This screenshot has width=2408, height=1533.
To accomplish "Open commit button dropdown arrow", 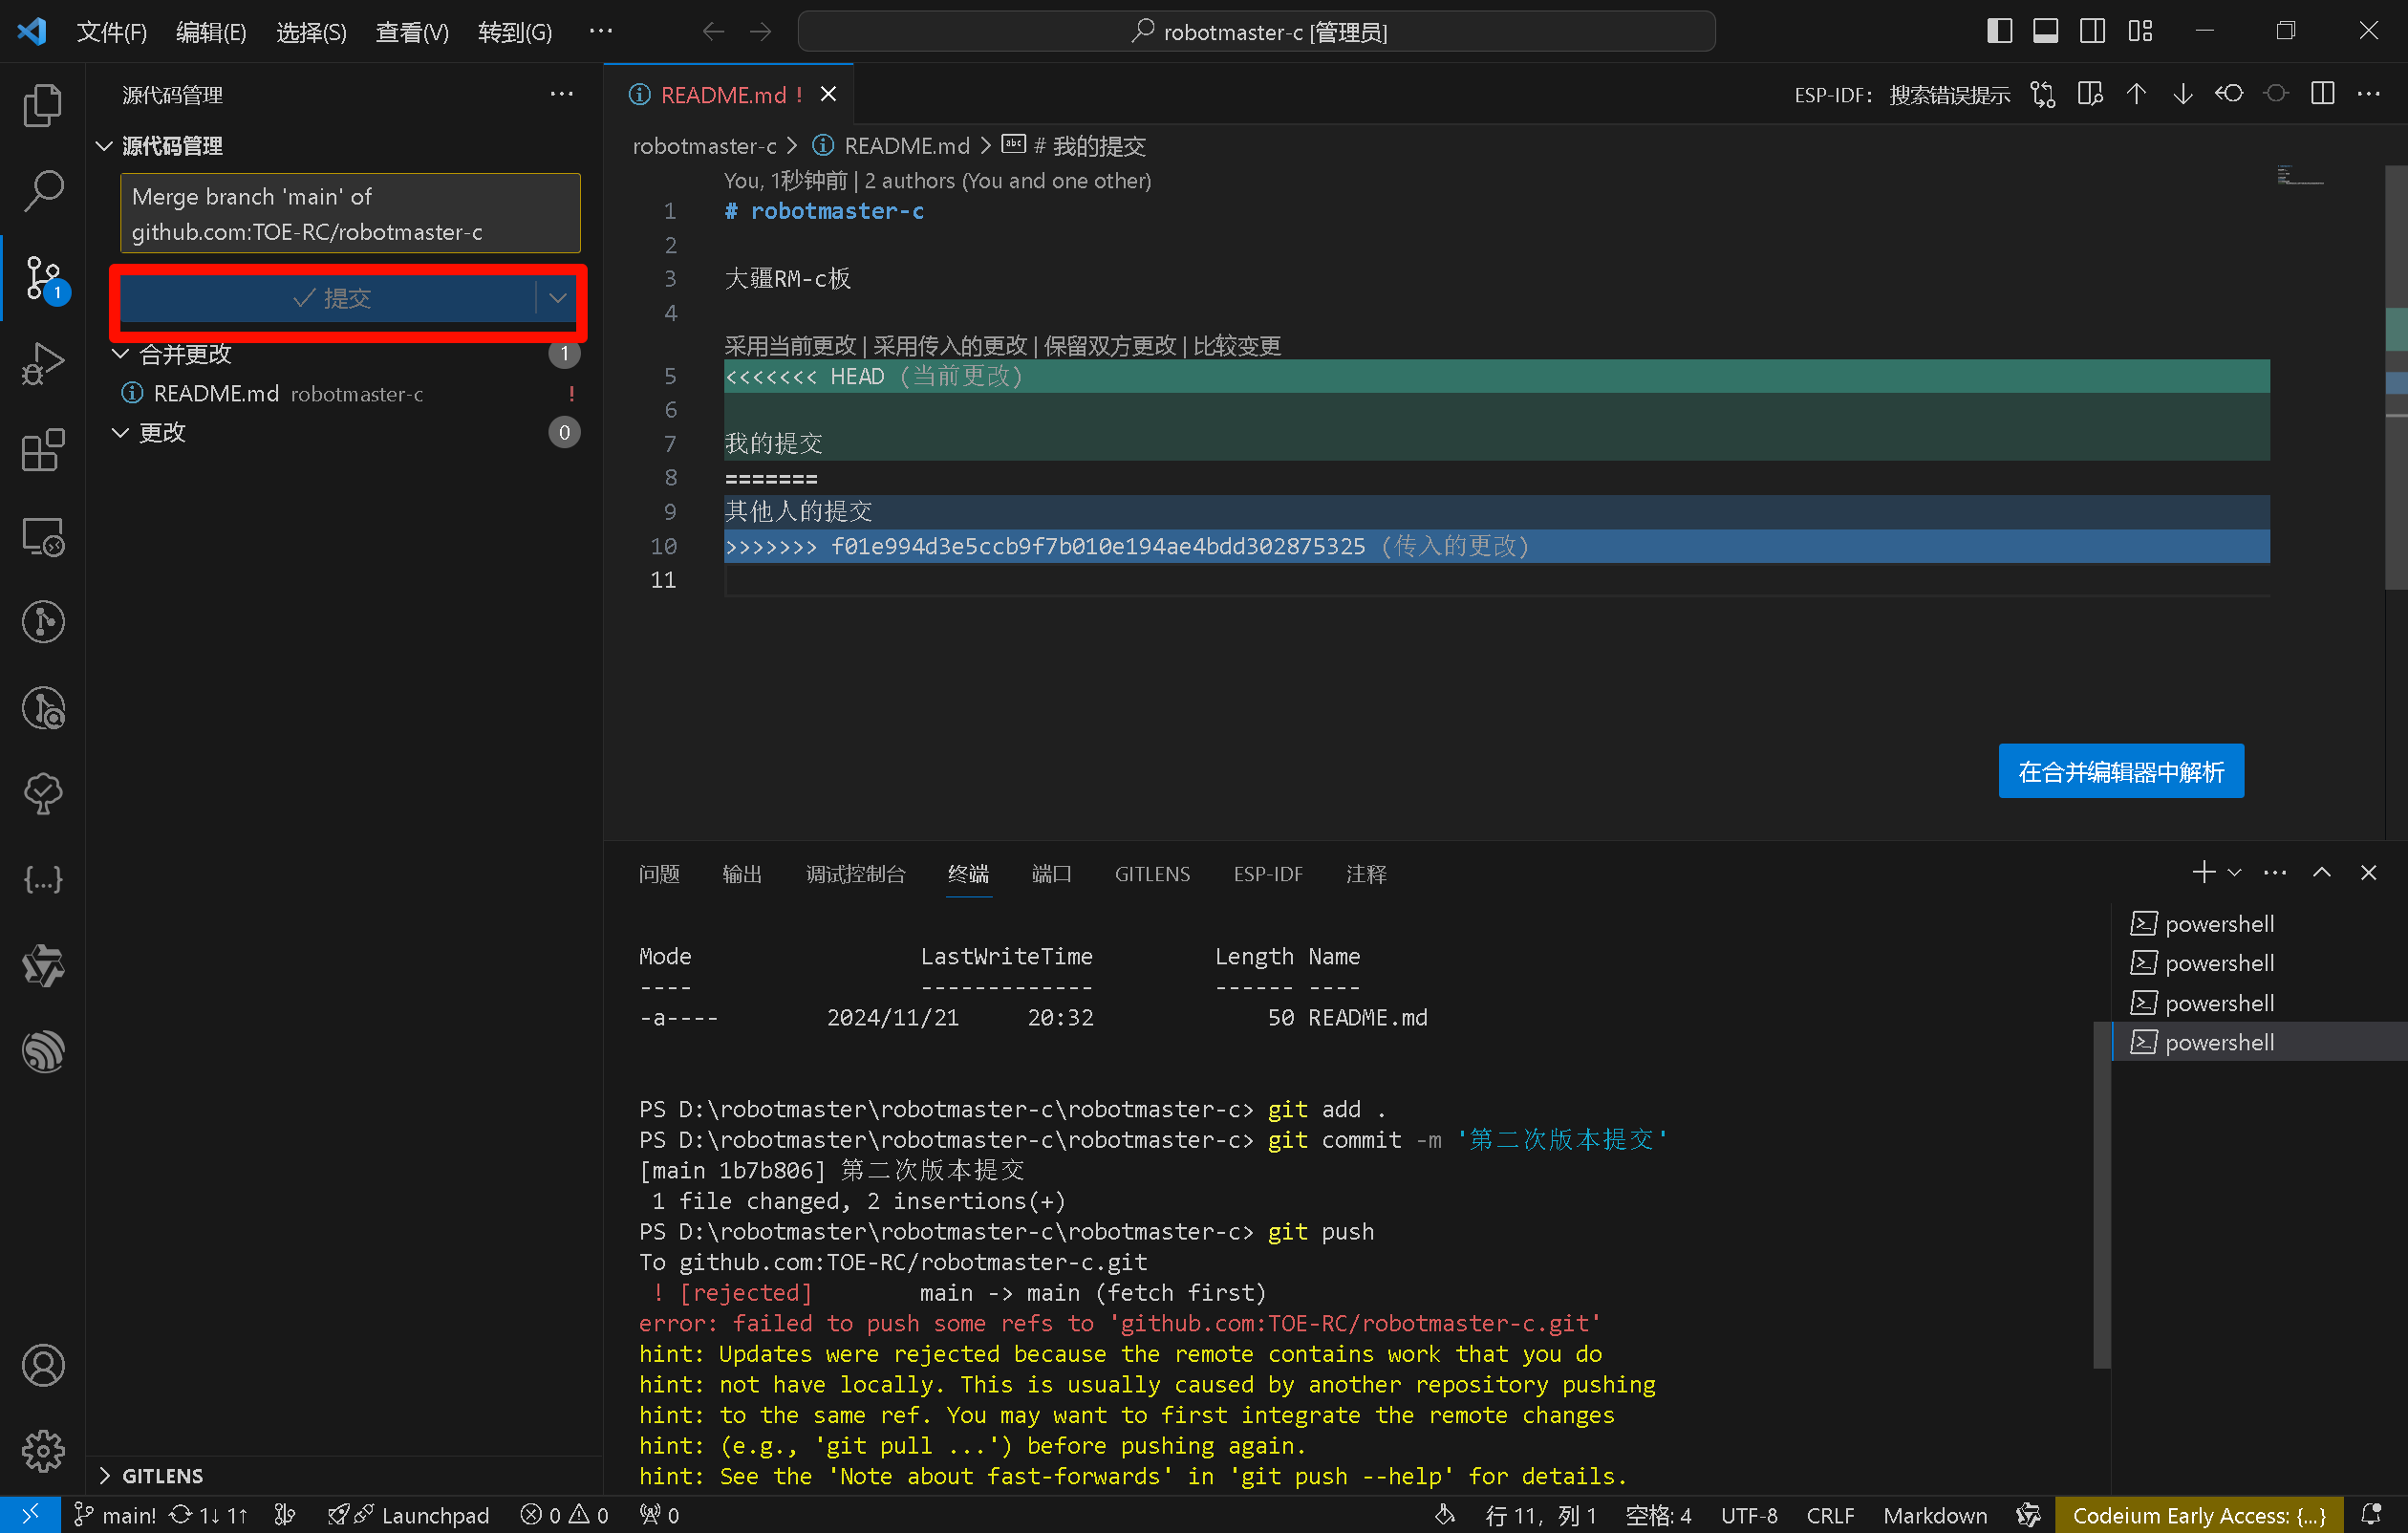I will 558,298.
